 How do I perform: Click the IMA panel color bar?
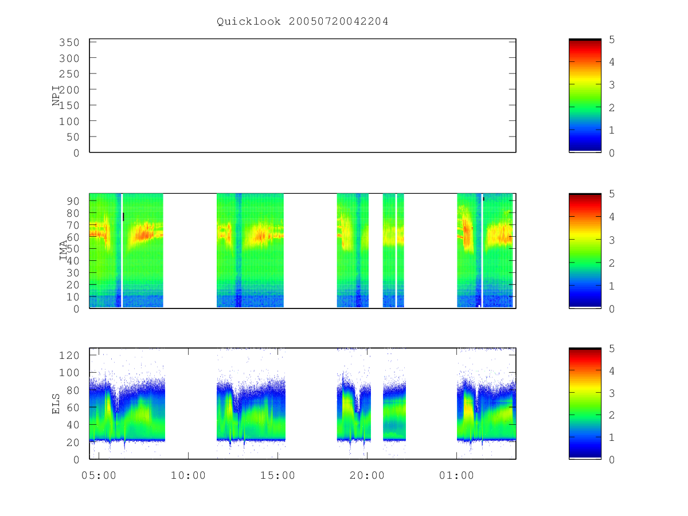585,251
